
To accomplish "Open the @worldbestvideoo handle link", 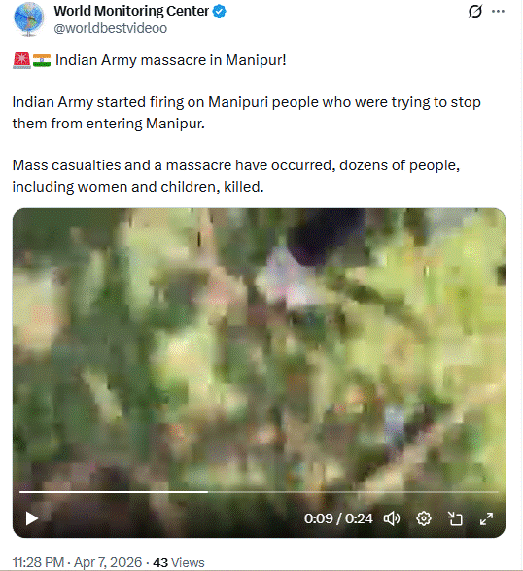I will click(x=111, y=28).
